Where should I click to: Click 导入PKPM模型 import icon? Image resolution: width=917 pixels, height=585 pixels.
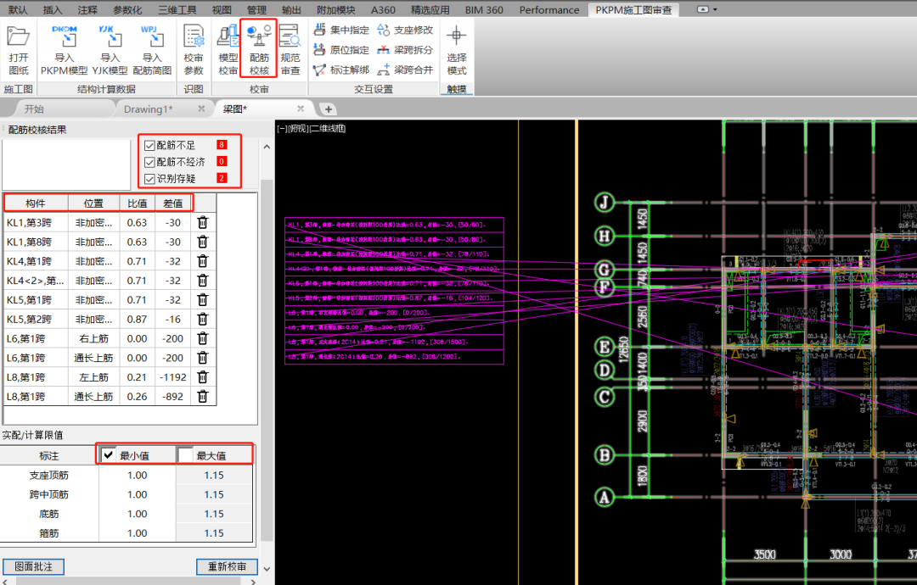[65, 50]
